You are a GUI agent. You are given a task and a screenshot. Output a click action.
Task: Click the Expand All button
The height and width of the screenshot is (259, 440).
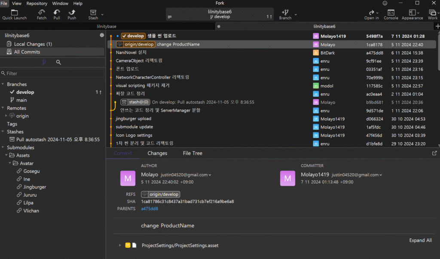420,241
